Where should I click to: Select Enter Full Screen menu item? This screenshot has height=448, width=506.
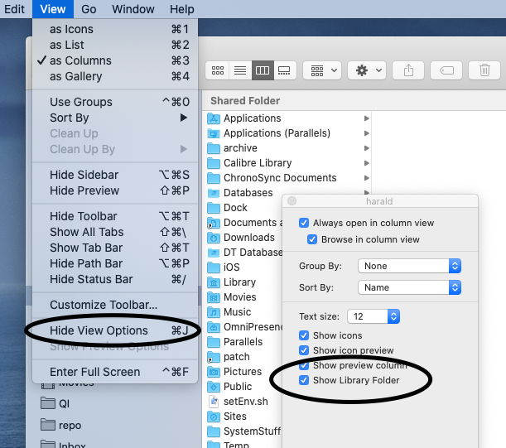tap(115, 372)
